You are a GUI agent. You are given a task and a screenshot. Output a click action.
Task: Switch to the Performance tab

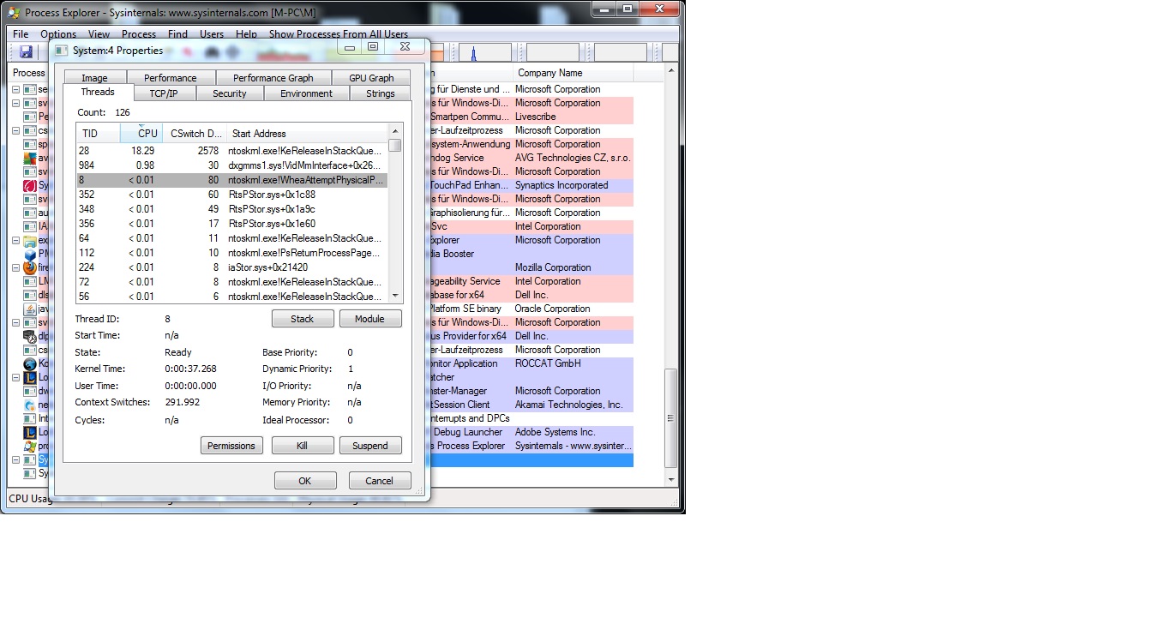171,78
